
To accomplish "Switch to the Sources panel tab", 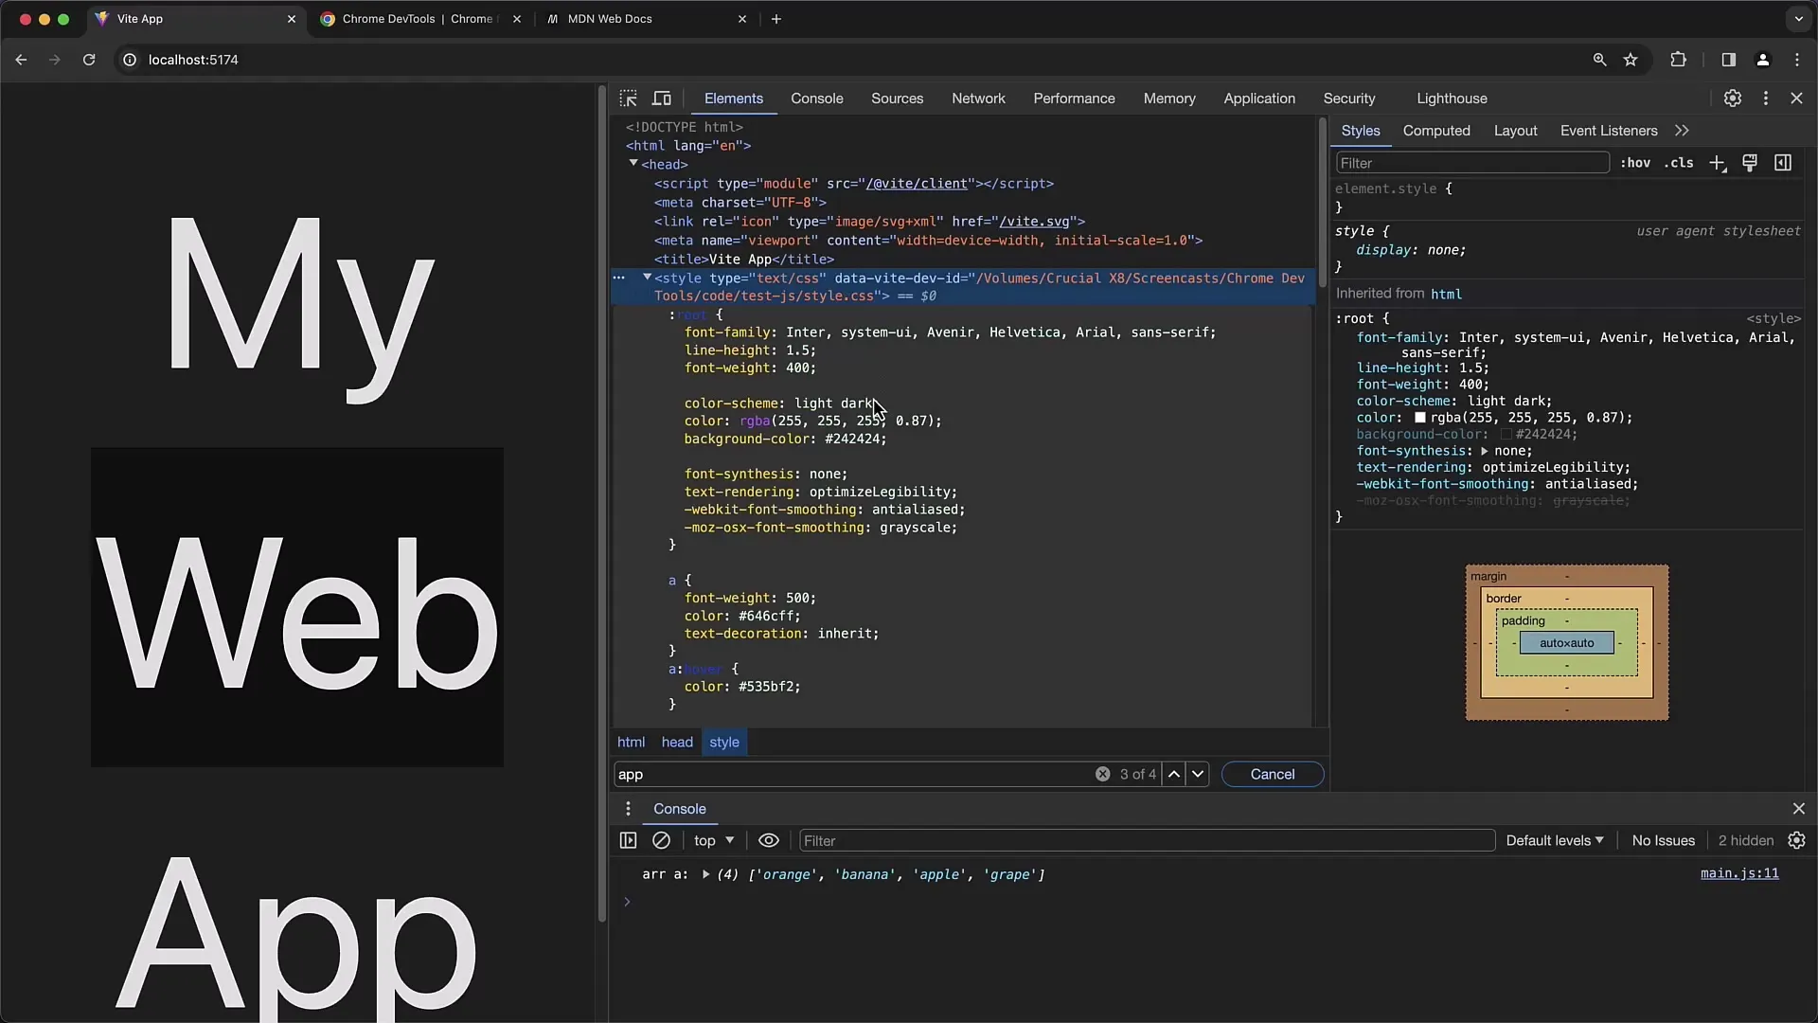I will (x=897, y=99).
